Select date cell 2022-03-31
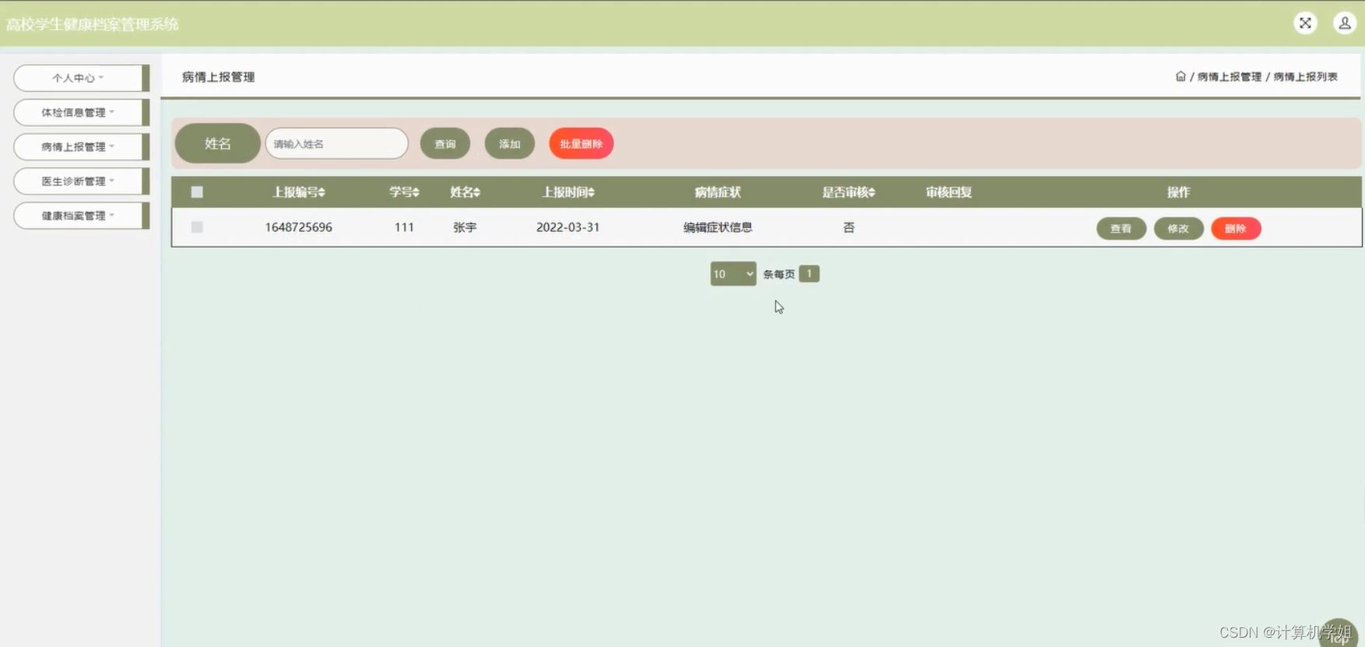Viewport: 1365px width, 647px height. coord(568,227)
